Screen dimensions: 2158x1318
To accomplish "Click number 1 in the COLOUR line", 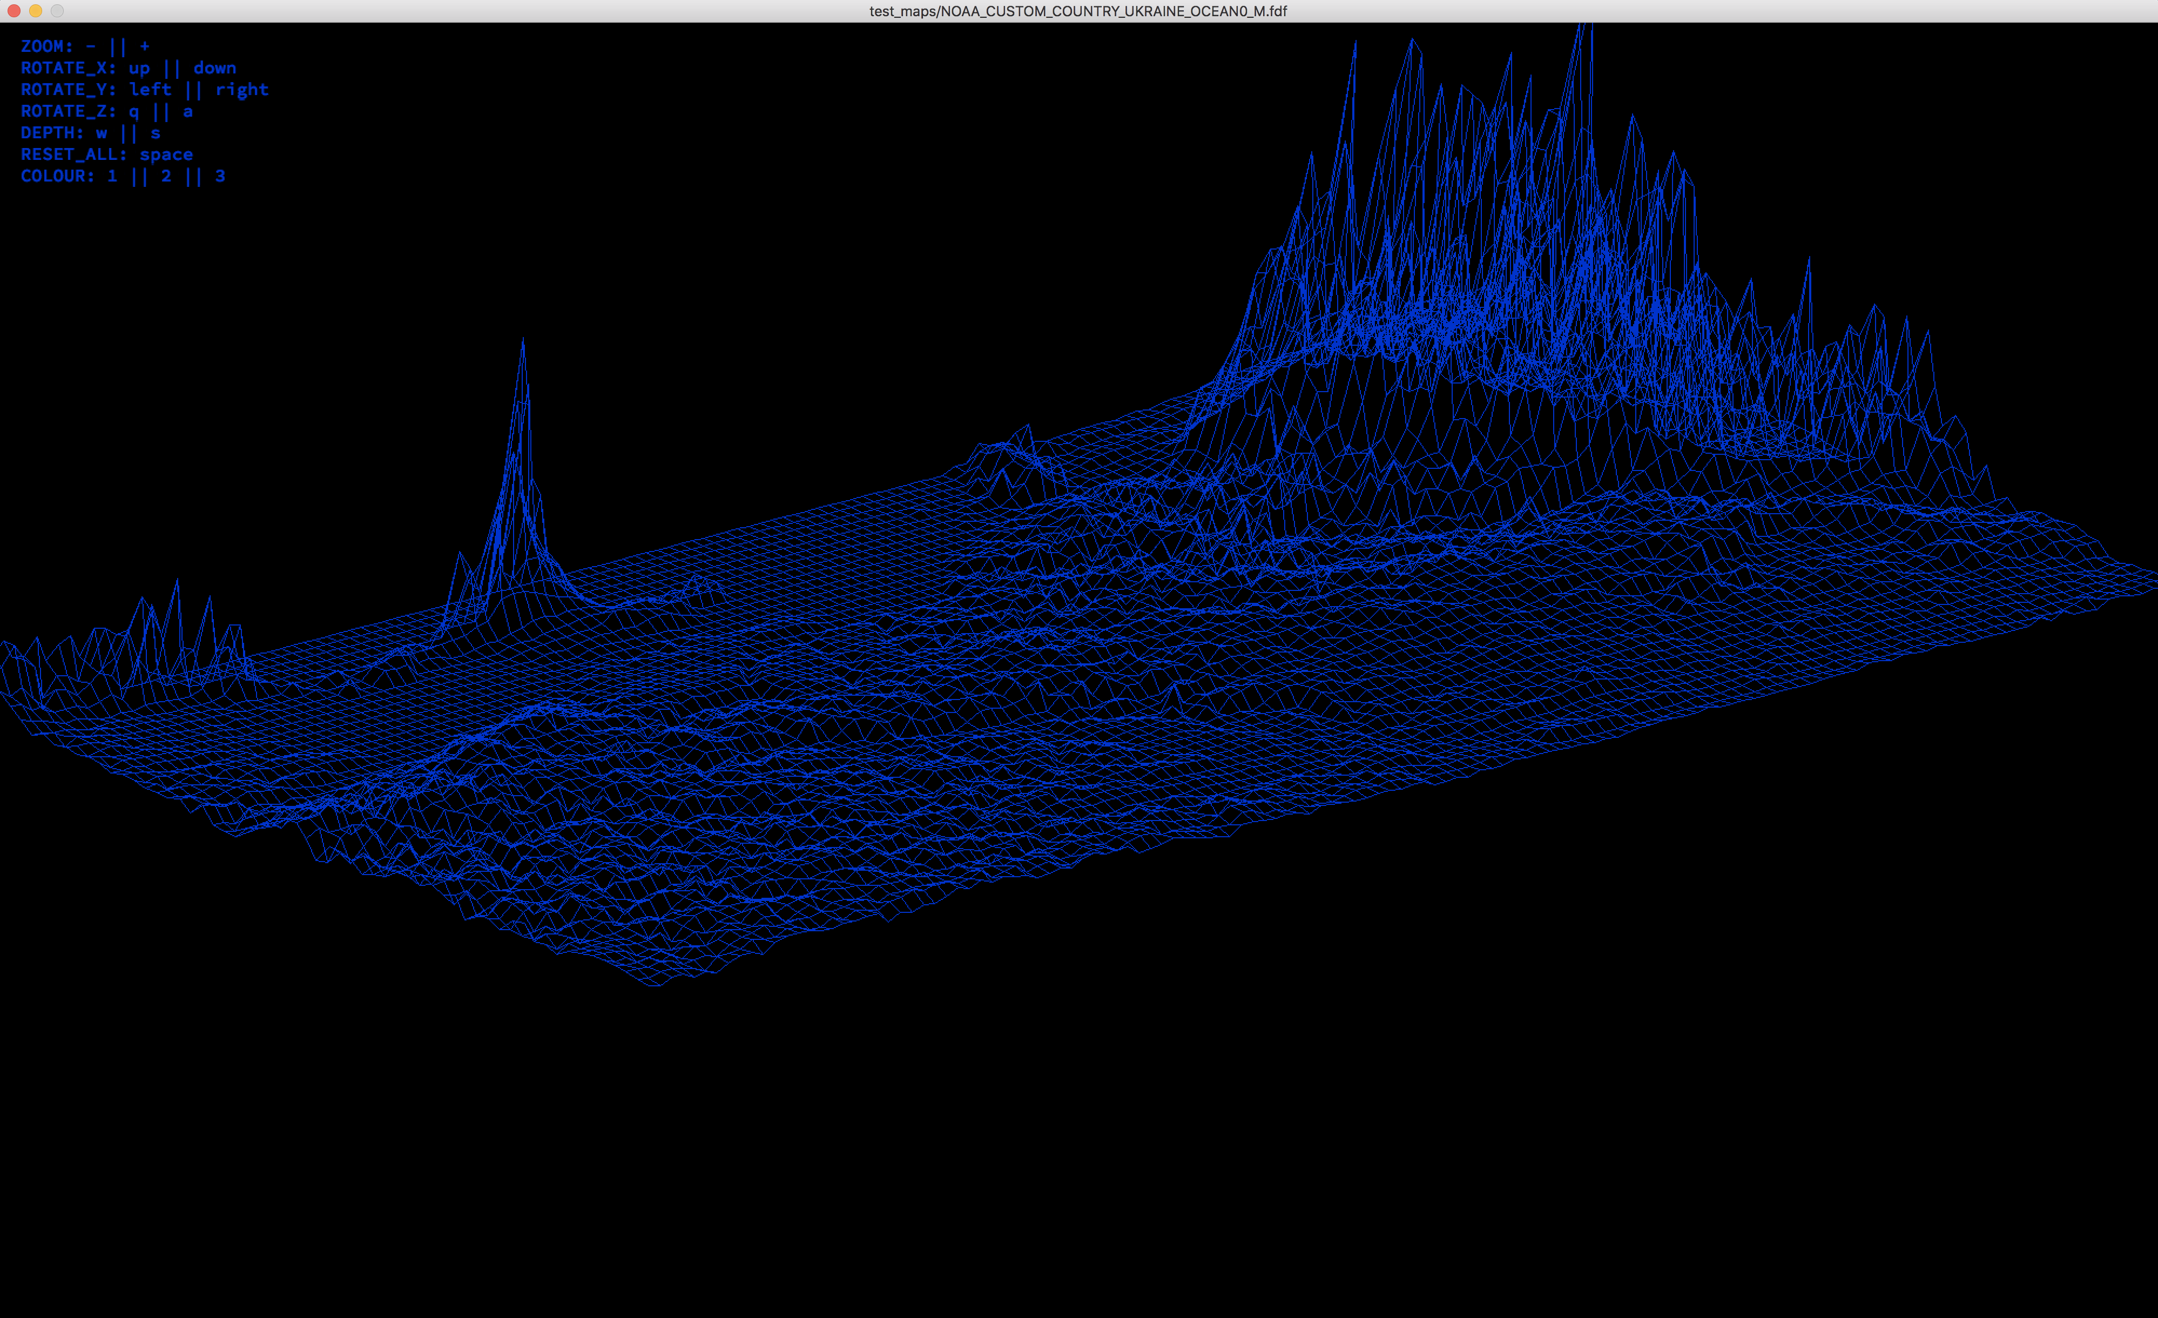I will 112,176.
